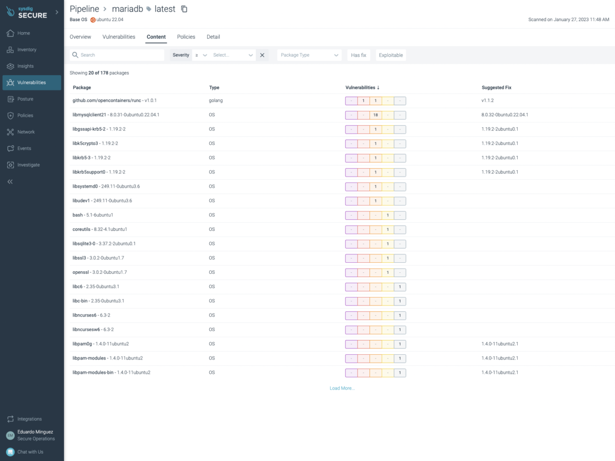This screenshot has height=461, width=615.
Task: Open the Integrations icon
Action: [11, 419]
